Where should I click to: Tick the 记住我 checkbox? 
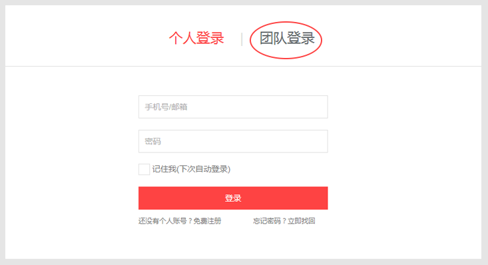click(x=144, y=169)
